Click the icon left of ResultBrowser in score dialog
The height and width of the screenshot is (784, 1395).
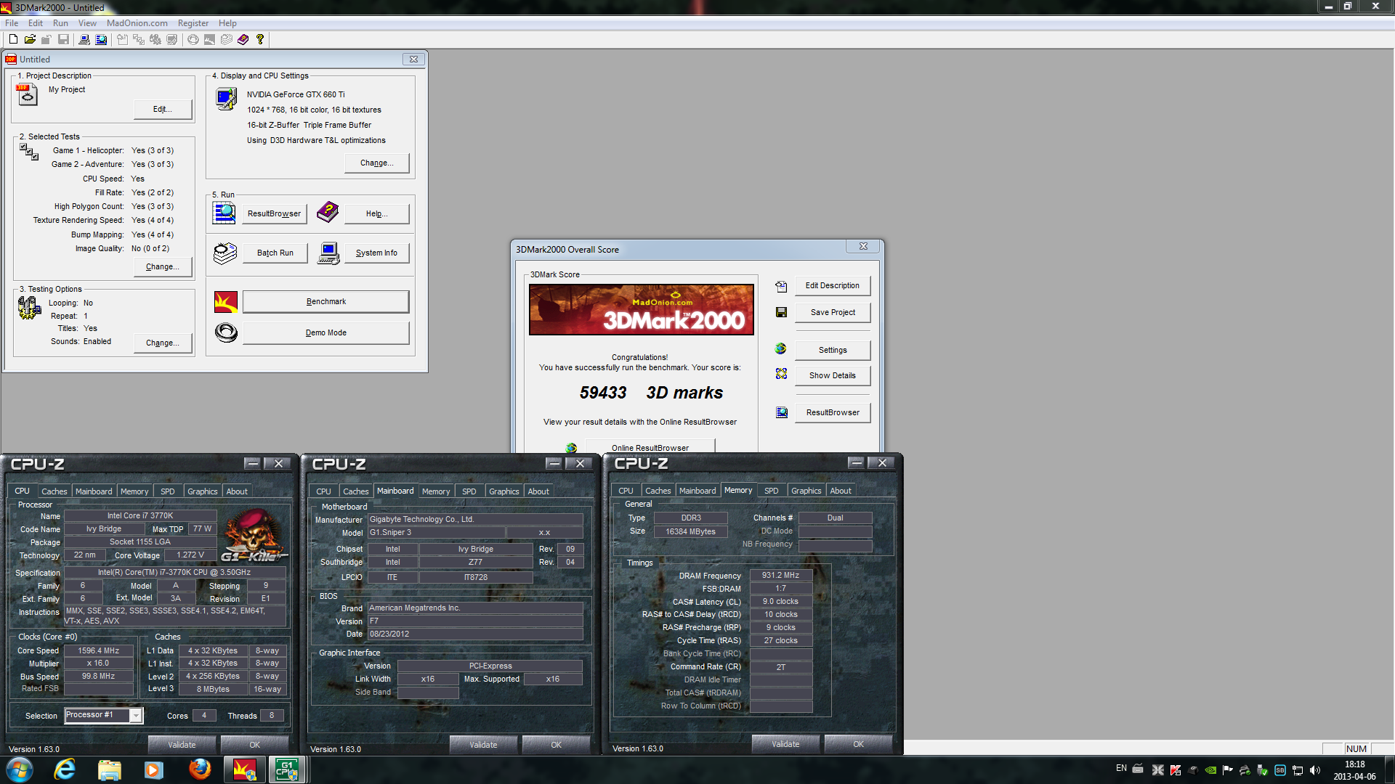point(782,412)
